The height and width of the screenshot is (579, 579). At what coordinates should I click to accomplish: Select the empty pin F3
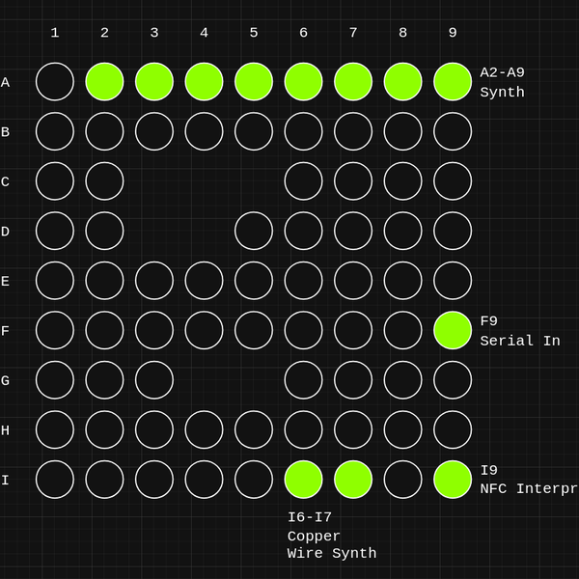pos(154,330)
